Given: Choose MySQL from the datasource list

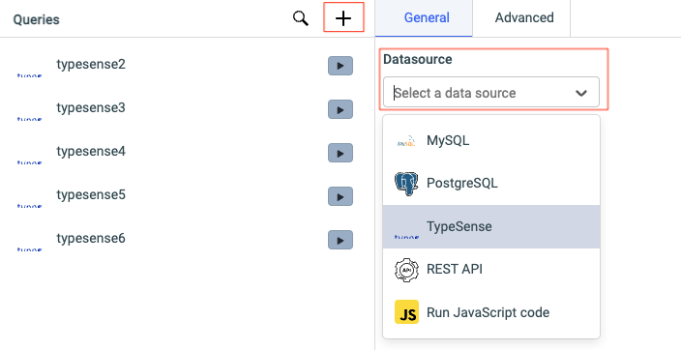Looking at the screenshot, I should [491, 141].
